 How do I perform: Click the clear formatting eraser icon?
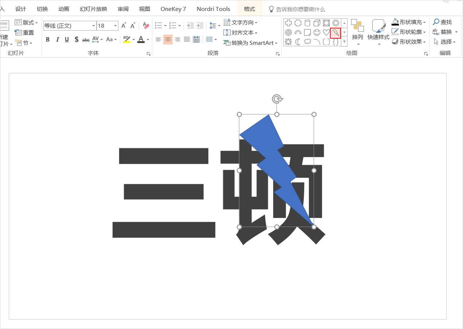coord(146,26)
